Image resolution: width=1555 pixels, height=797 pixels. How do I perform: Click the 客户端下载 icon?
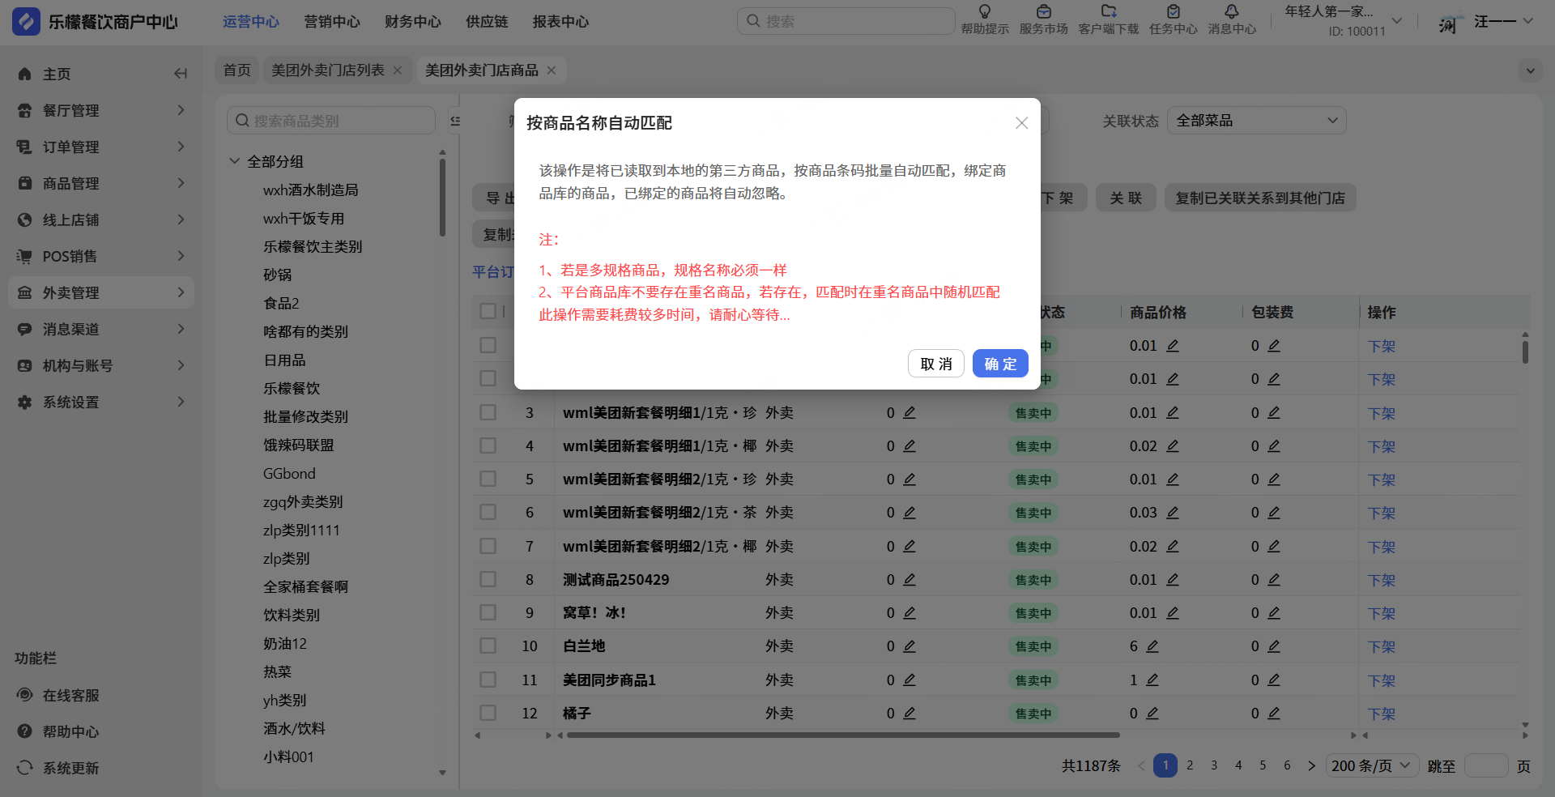click(1108, 12)
